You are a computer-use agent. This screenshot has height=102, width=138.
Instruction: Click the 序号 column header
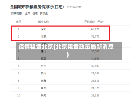(18, 22)
